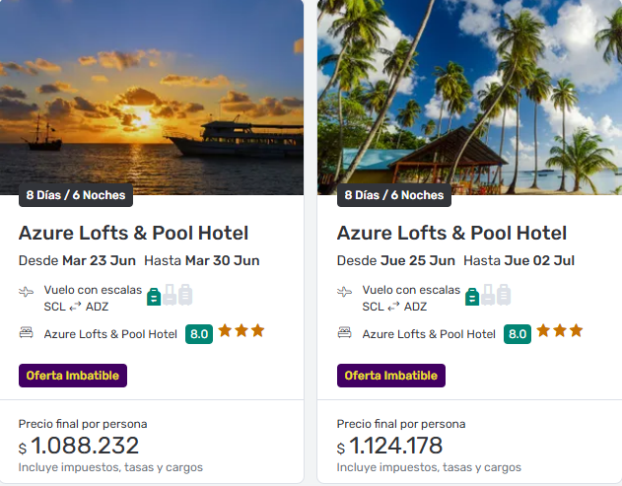The height and width of the screenshot is (486, 622).
Task: Open the Azure Lofts title above the Mar 23 Jun dates
Action: pyautogui.click(x=133, y=234)
